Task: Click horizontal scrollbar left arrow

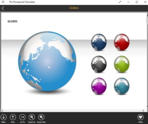Action: click(x=2, y=111)
